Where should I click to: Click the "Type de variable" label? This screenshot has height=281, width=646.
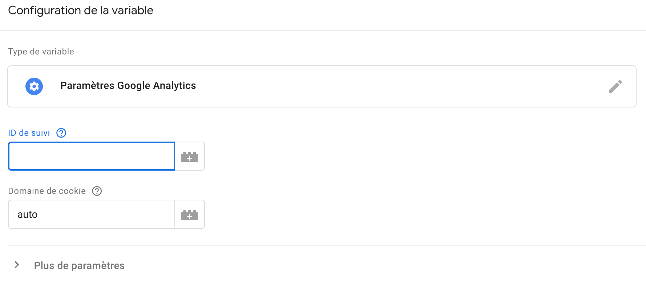pos(41,52)
